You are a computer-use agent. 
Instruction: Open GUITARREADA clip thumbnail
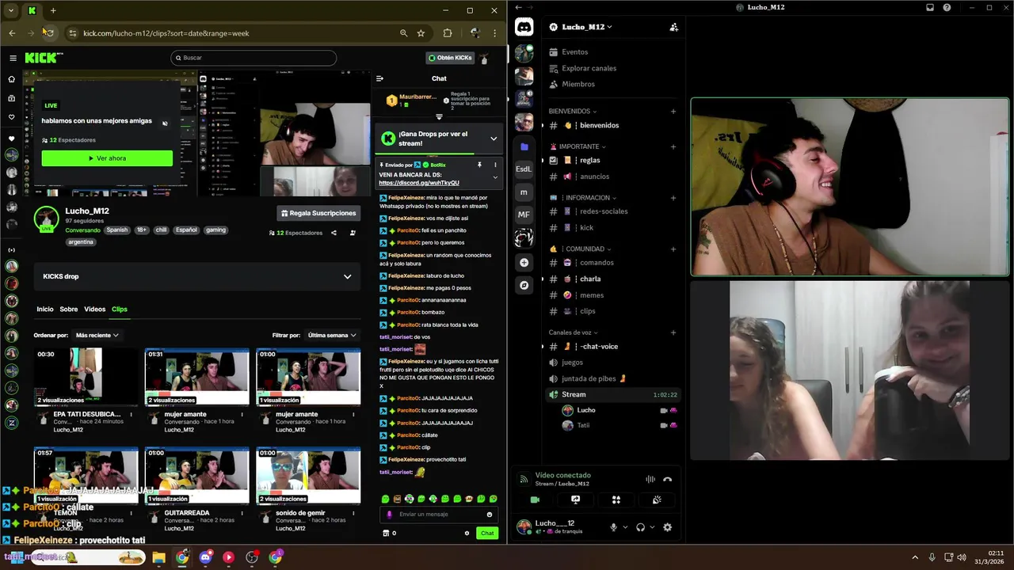[x=196, y=475]
